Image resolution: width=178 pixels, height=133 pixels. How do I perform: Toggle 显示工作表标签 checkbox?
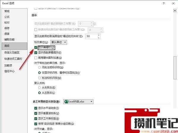point(36,118)
